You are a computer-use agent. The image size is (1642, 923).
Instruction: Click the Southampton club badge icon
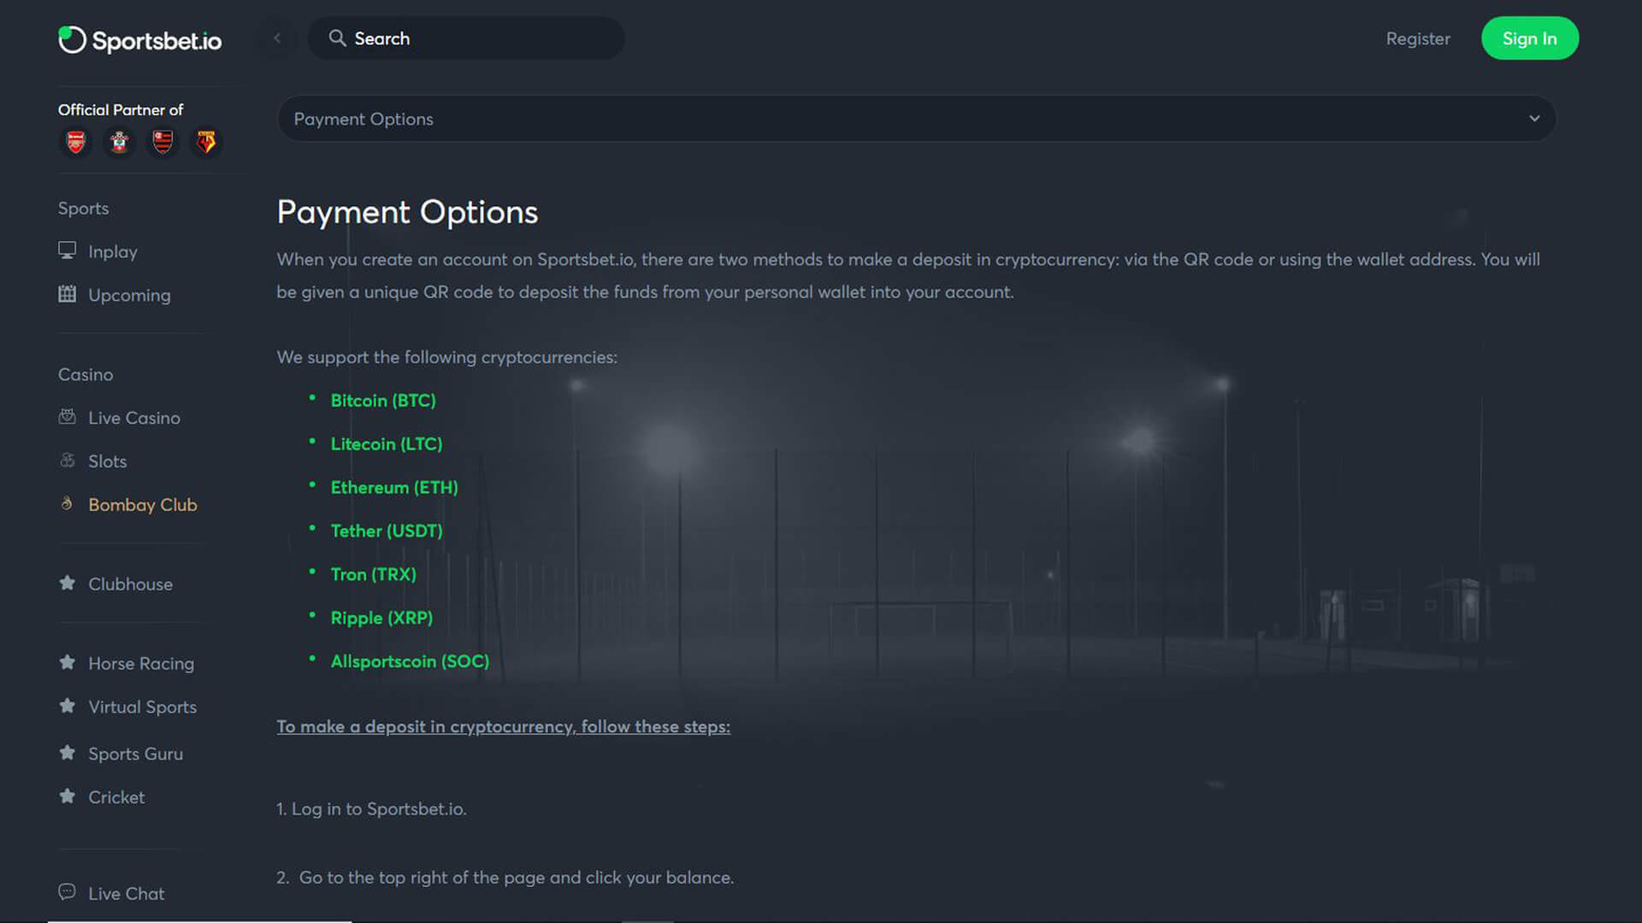coord(120,142)
